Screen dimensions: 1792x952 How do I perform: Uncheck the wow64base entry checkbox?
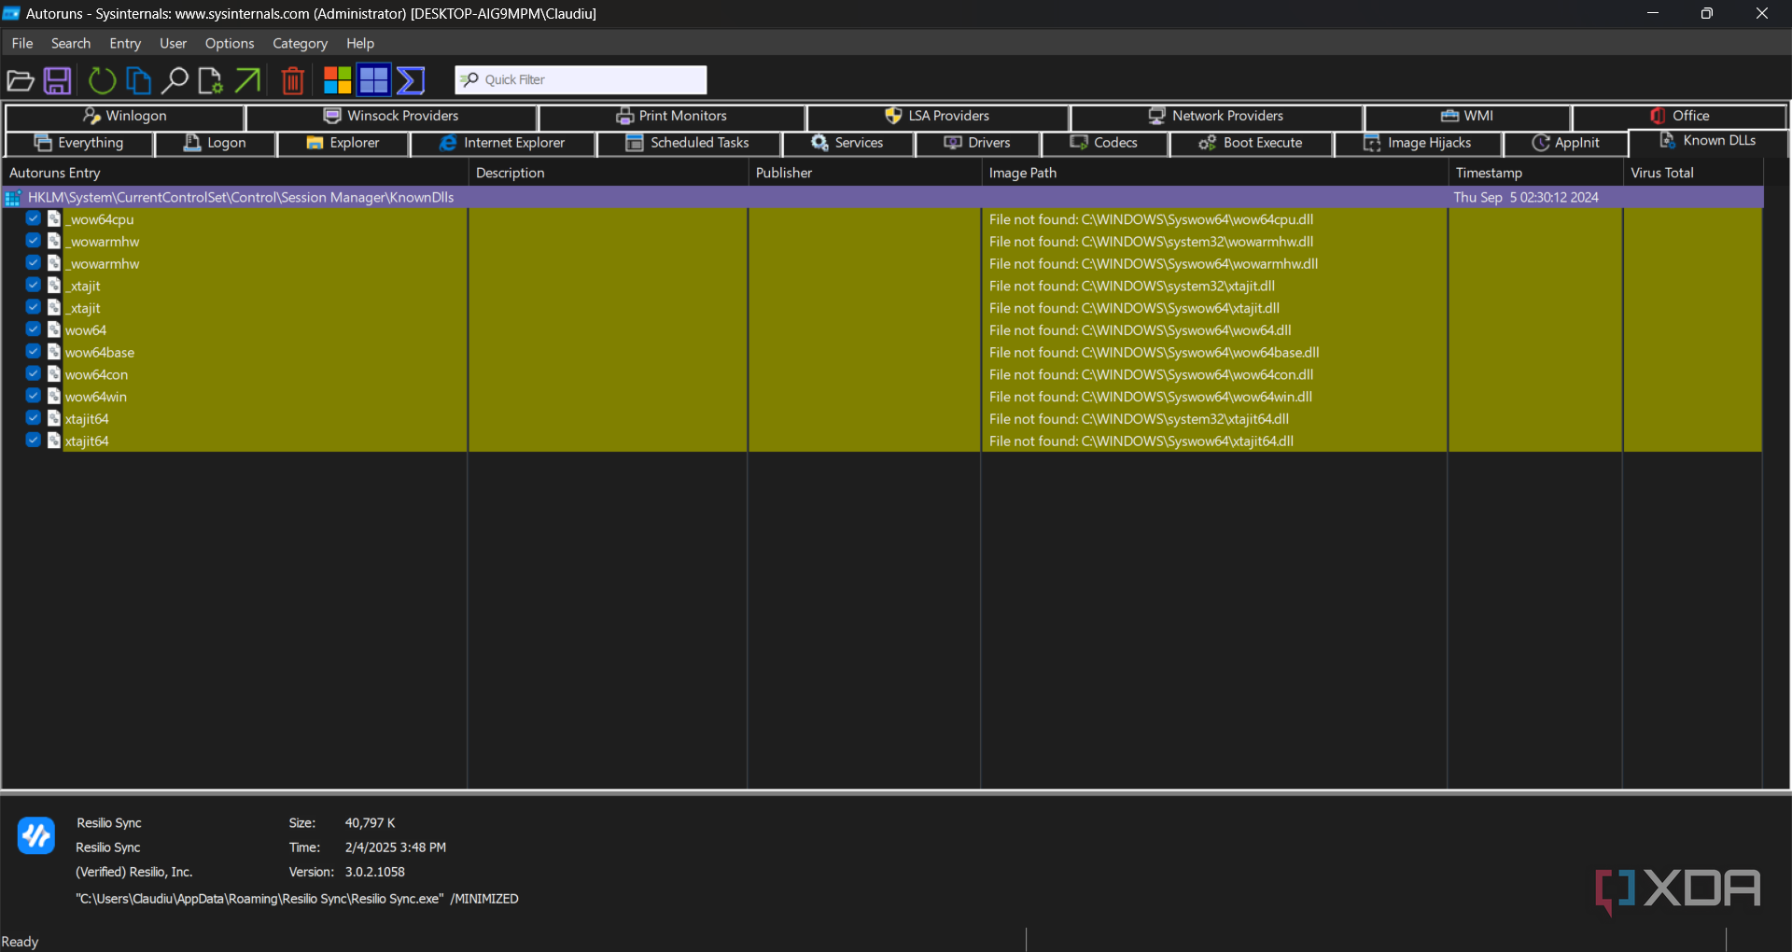[34, 352]
